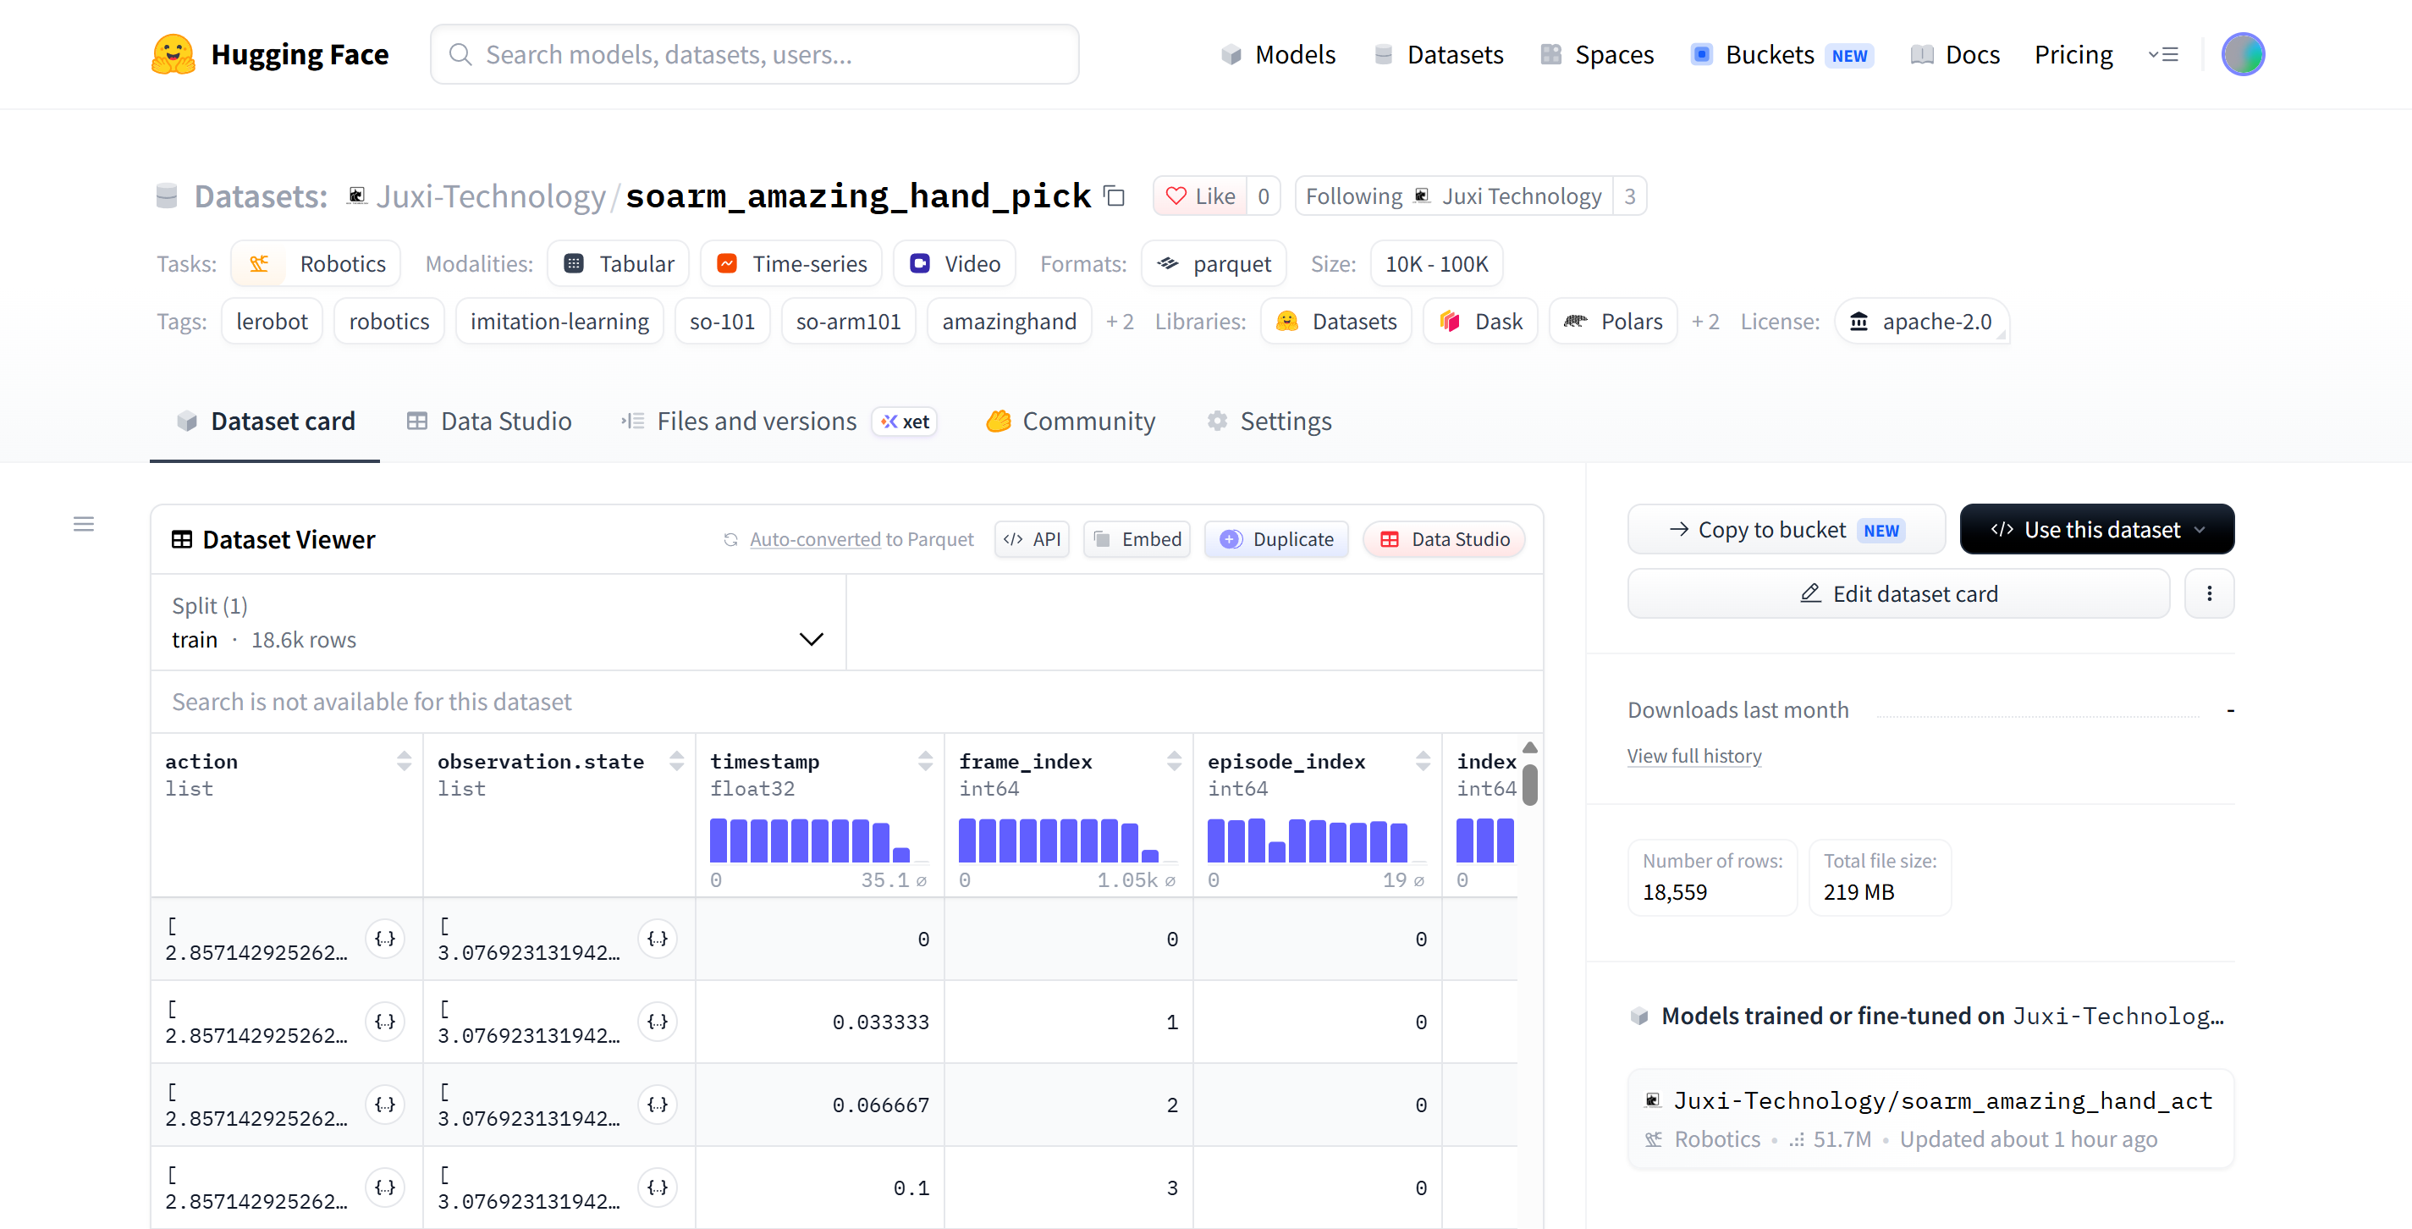
Task: Show the +2 more libraries
Action: pos(1705,322)
